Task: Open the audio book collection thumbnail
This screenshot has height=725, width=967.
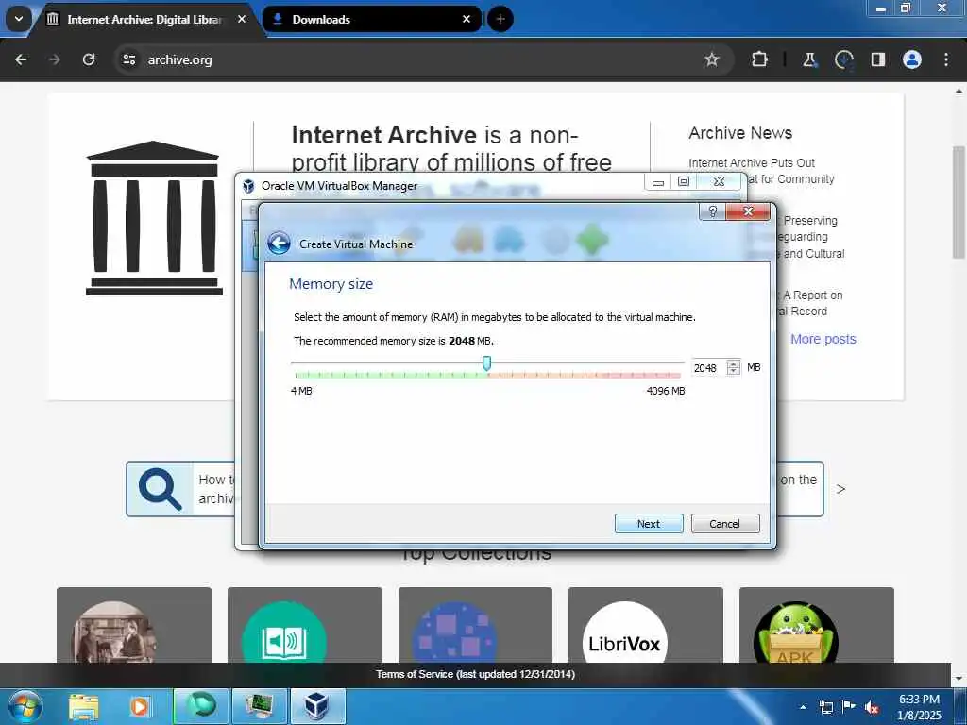Action: click(305, 625)
